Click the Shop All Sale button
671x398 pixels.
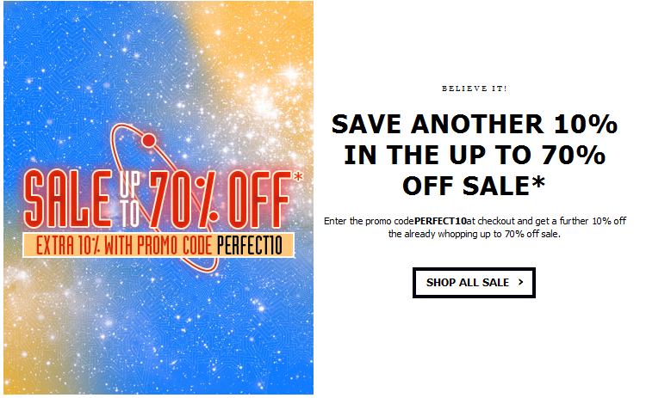click(474, 283)
